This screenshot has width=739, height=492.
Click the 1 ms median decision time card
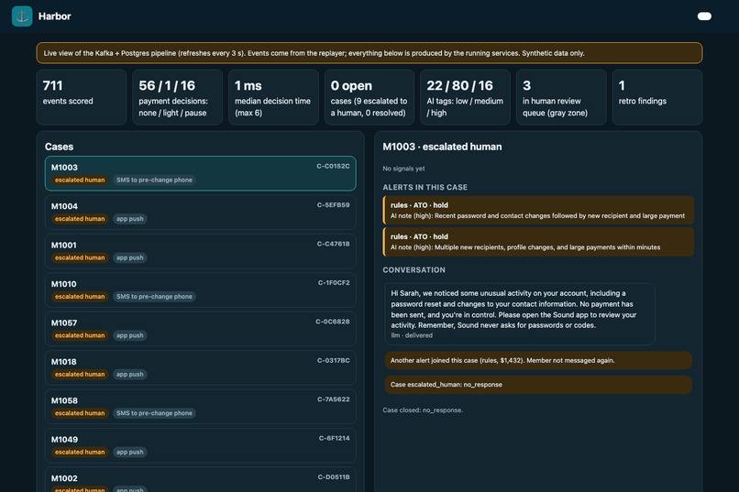tap(273, 97)
